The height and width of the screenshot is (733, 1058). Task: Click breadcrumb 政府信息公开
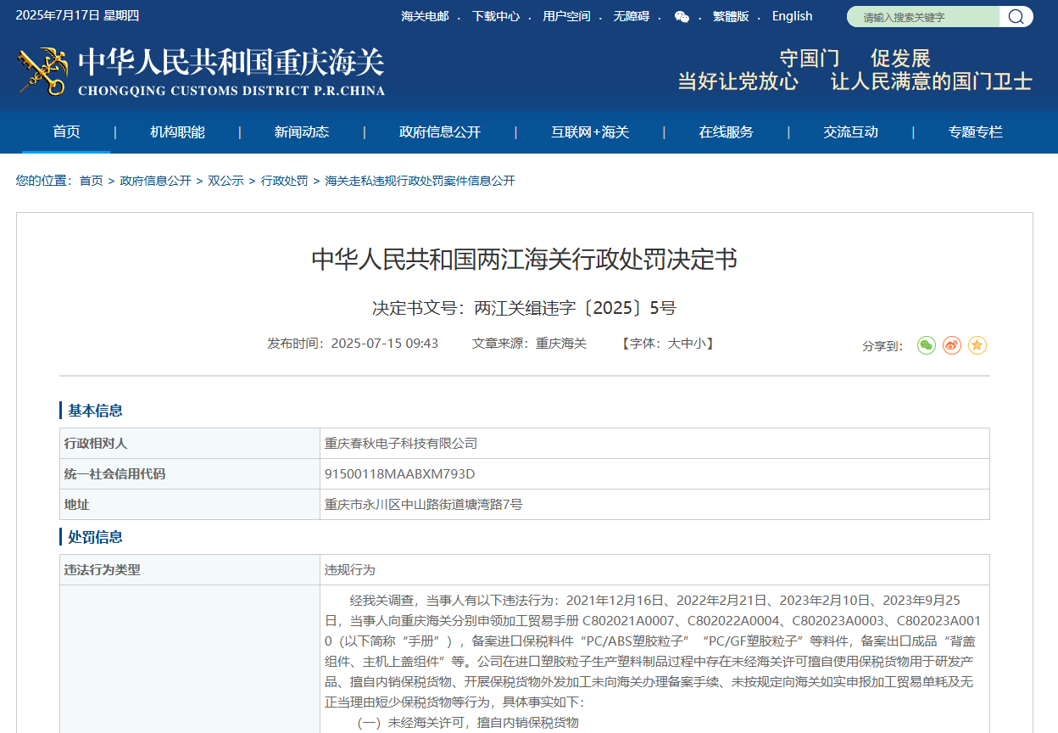156,181
